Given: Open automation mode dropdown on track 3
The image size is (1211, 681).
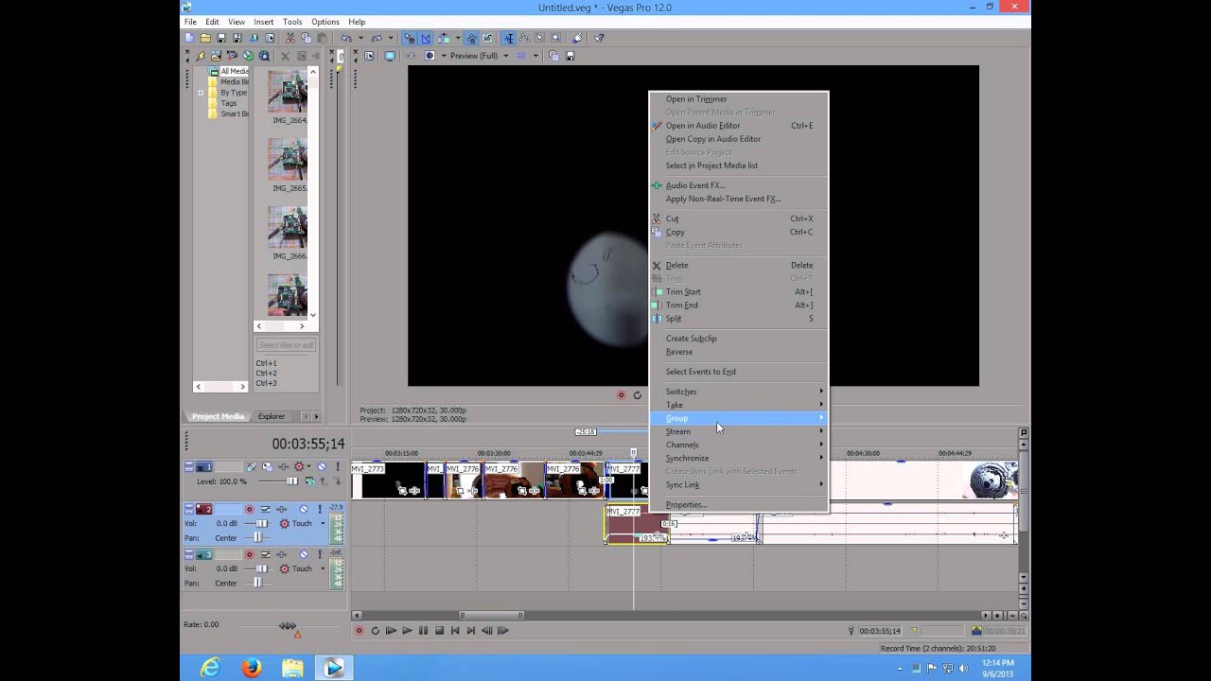Looking at the screenshot, I should point(323,568).
